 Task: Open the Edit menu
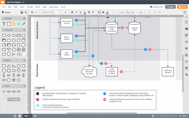click(10, 7)
